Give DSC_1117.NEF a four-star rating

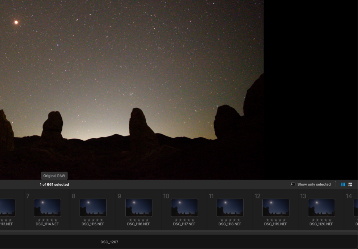point(189,220)
